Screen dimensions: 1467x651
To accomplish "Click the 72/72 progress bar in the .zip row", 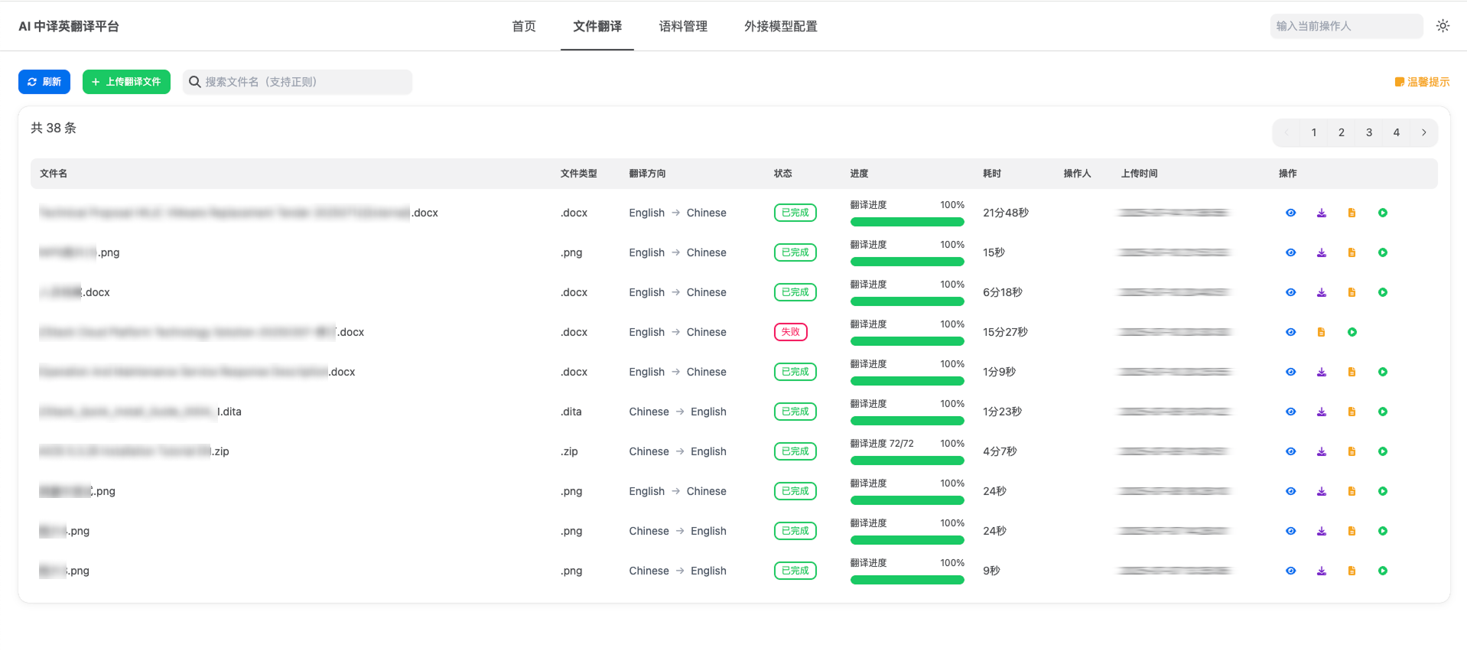I will [x=907, y=461].
